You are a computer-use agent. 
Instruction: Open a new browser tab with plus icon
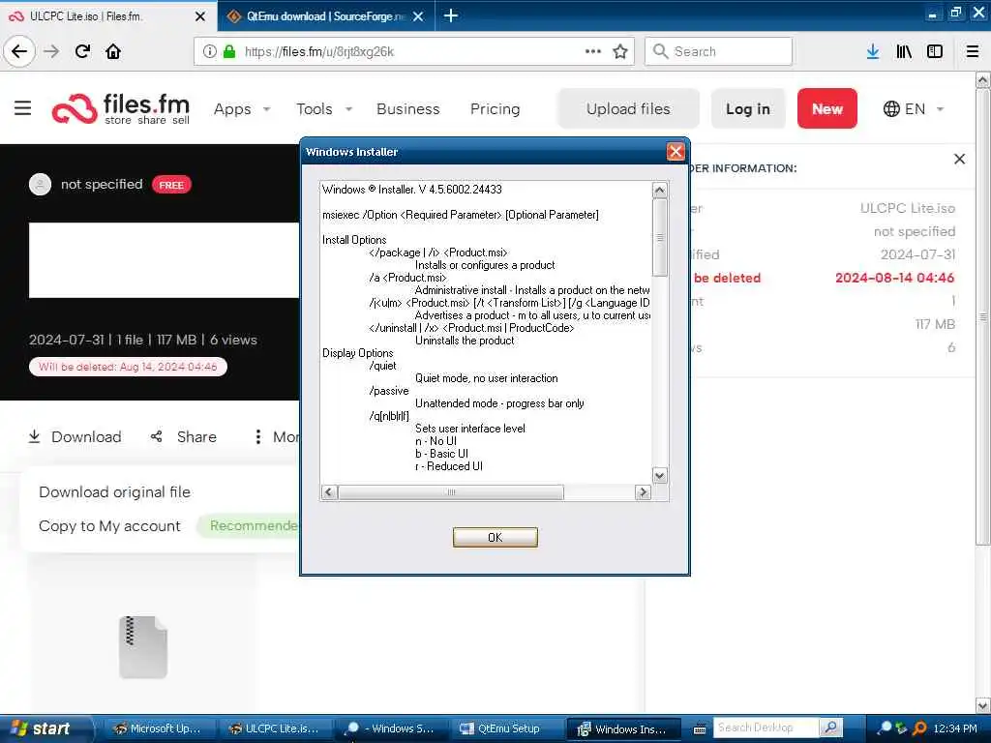[451, 15]
